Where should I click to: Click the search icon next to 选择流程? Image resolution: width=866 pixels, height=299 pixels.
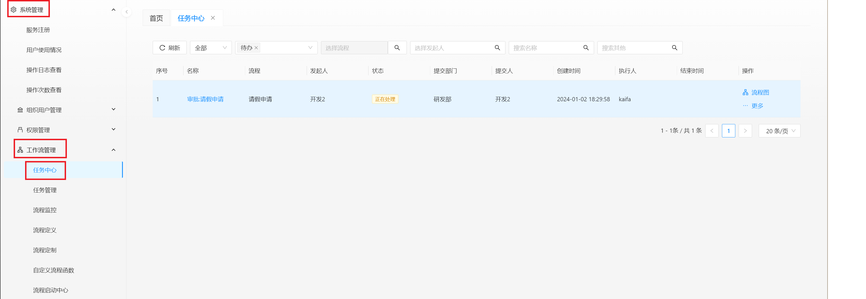(397, 48)
